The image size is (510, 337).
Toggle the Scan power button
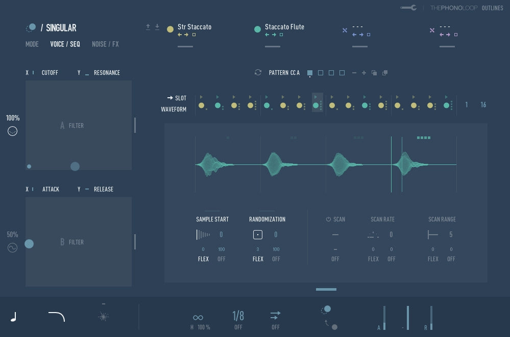(328, 219)
